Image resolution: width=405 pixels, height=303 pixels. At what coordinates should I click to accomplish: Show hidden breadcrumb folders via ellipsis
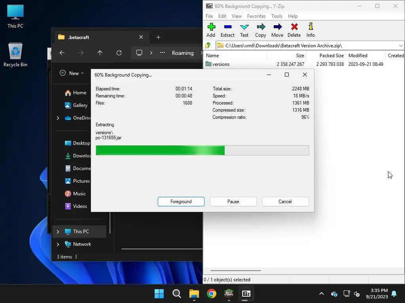(x=163, y=52)
